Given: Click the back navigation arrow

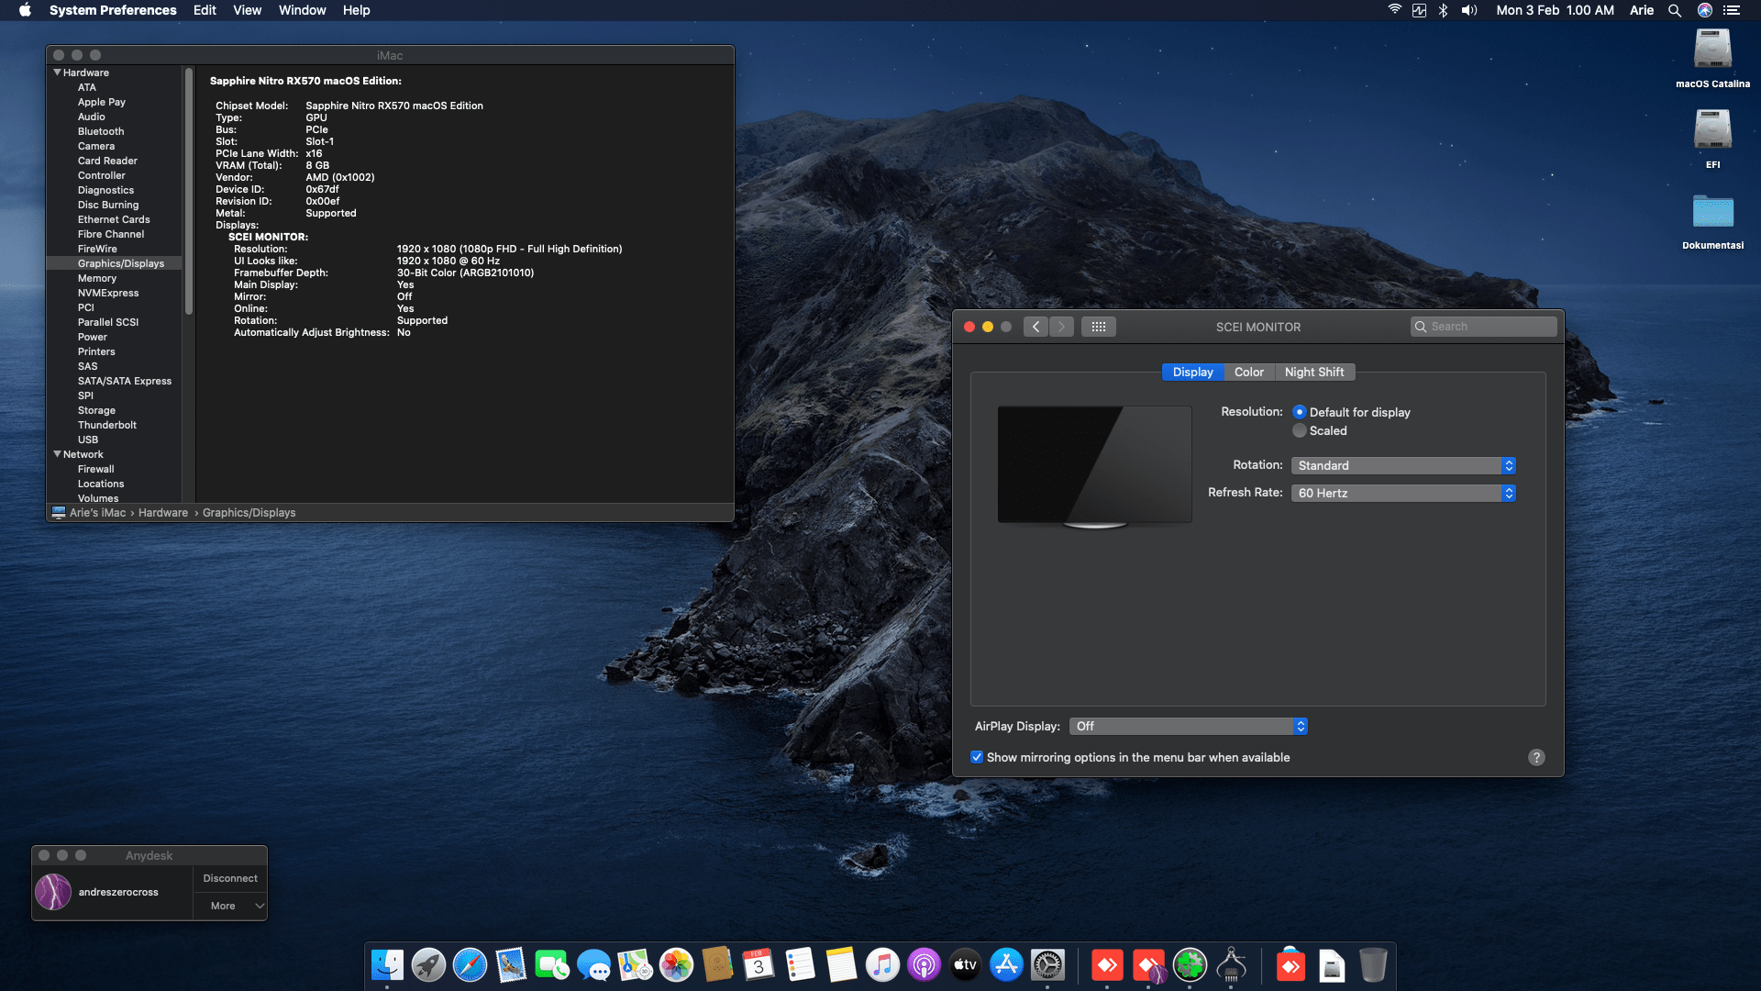Looking at the screenshot, I should click(x=1036, y=327).
